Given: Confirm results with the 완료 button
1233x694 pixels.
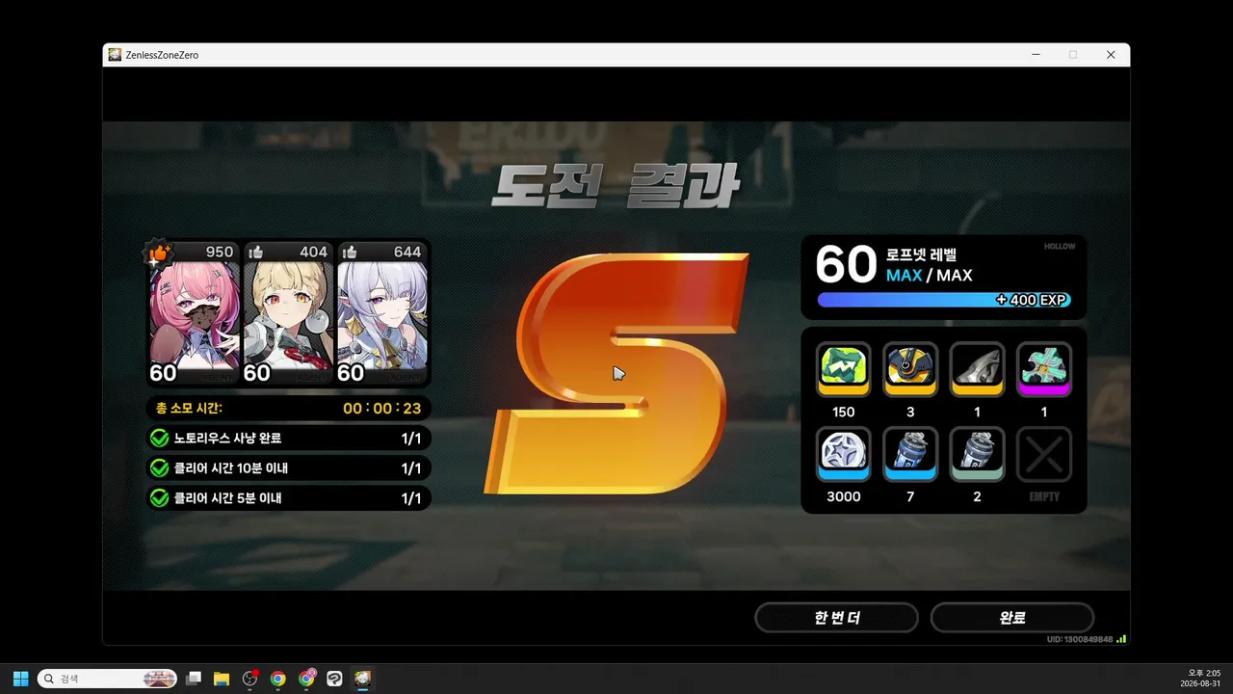Looking at the screenshot, I should coord(1011,618).
